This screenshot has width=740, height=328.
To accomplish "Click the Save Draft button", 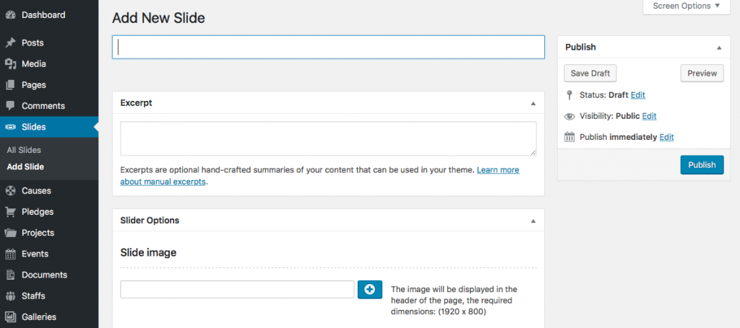I will [590, 74].
